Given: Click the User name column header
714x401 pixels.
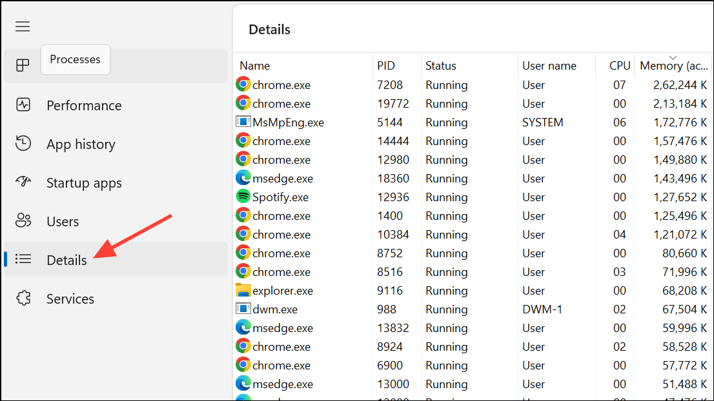Looking at the screenshot, I should click(x=549, y=66).
